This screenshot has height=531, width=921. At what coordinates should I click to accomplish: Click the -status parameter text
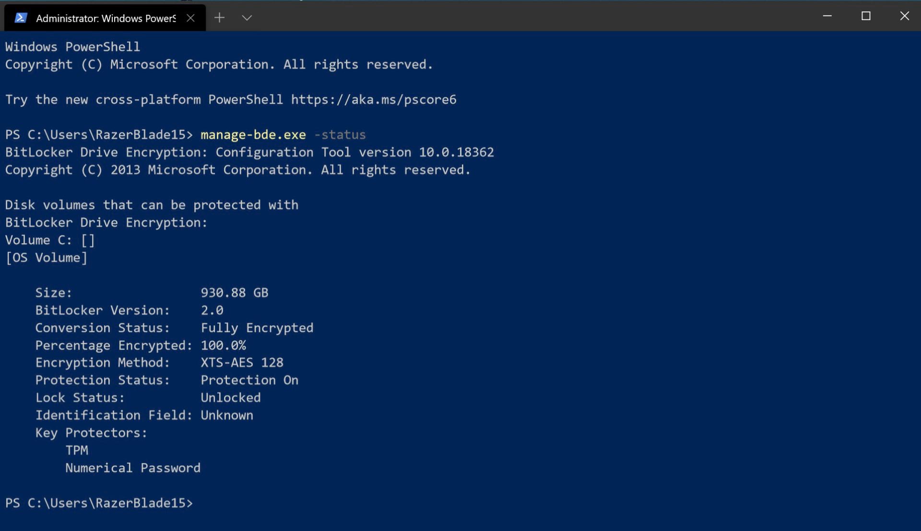[340, 134]
